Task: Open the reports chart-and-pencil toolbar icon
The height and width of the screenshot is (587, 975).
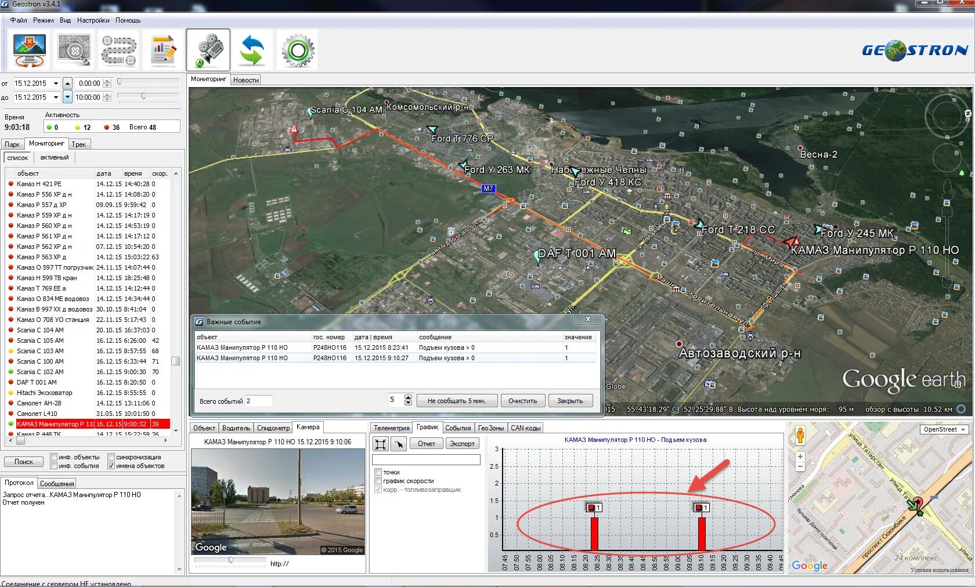Action: (163, 50)
